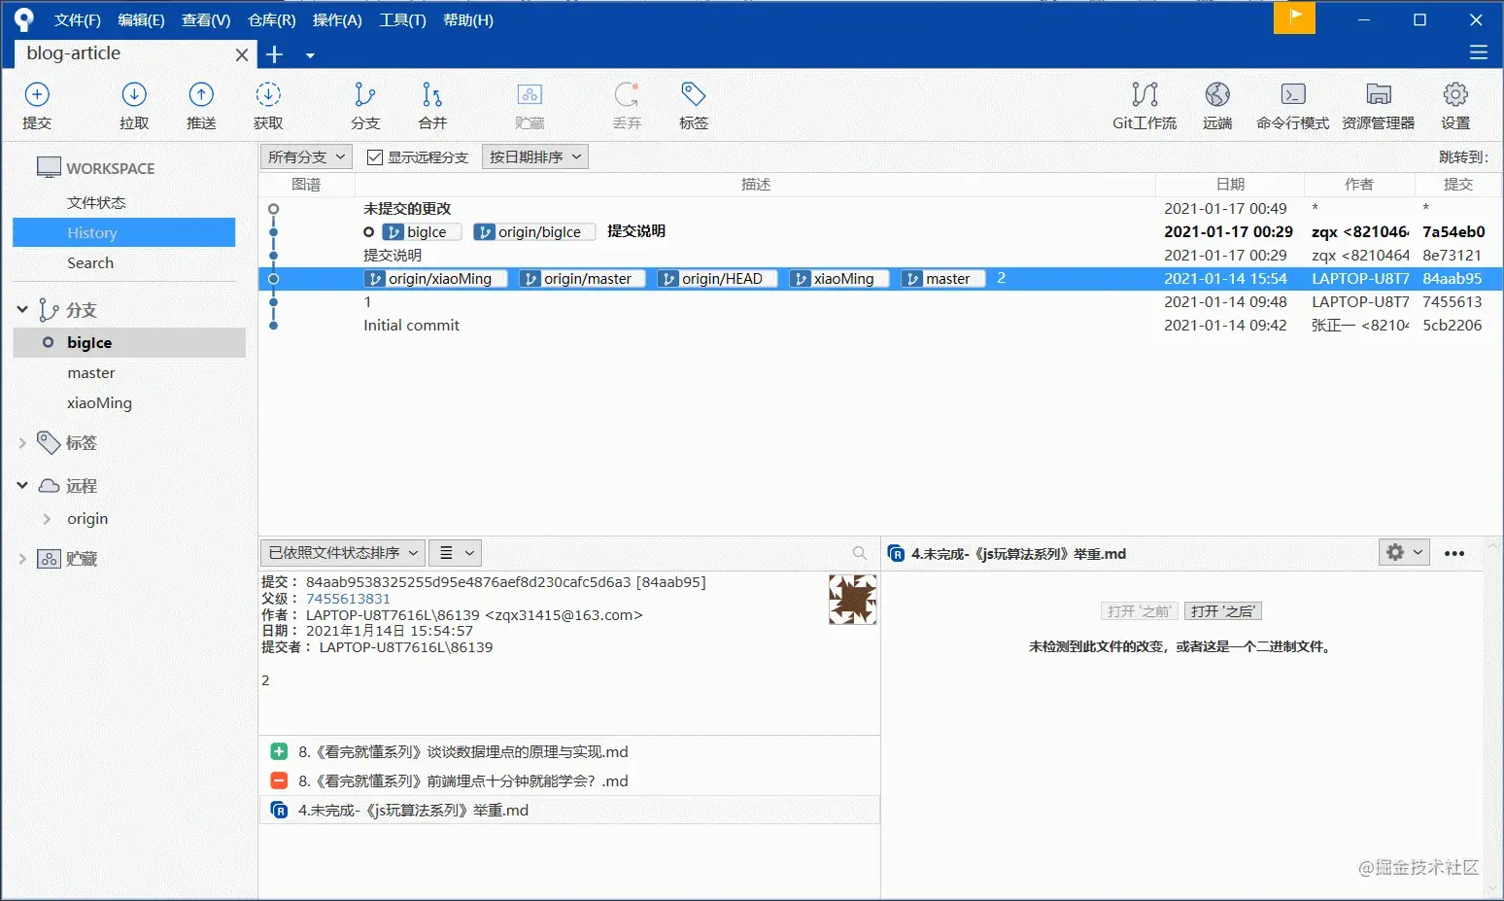This screenshot has width=1504, height=901.
Task: Click the 日期 column header
Action: [x=1230, y=184]
